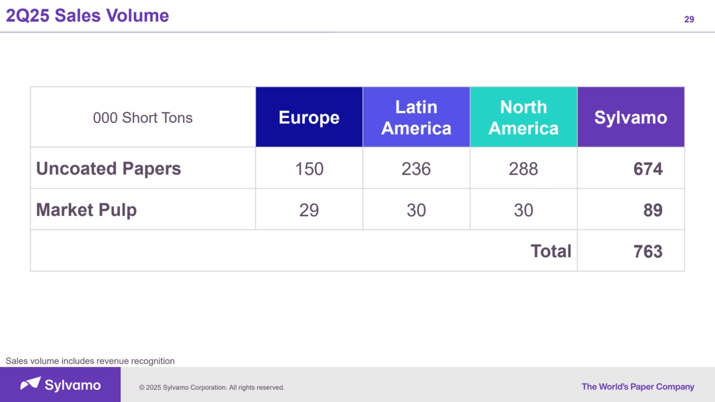Viewport: 715px width, 402px height.
Task: Click the grand total value 763
Action: coord(648,251)
